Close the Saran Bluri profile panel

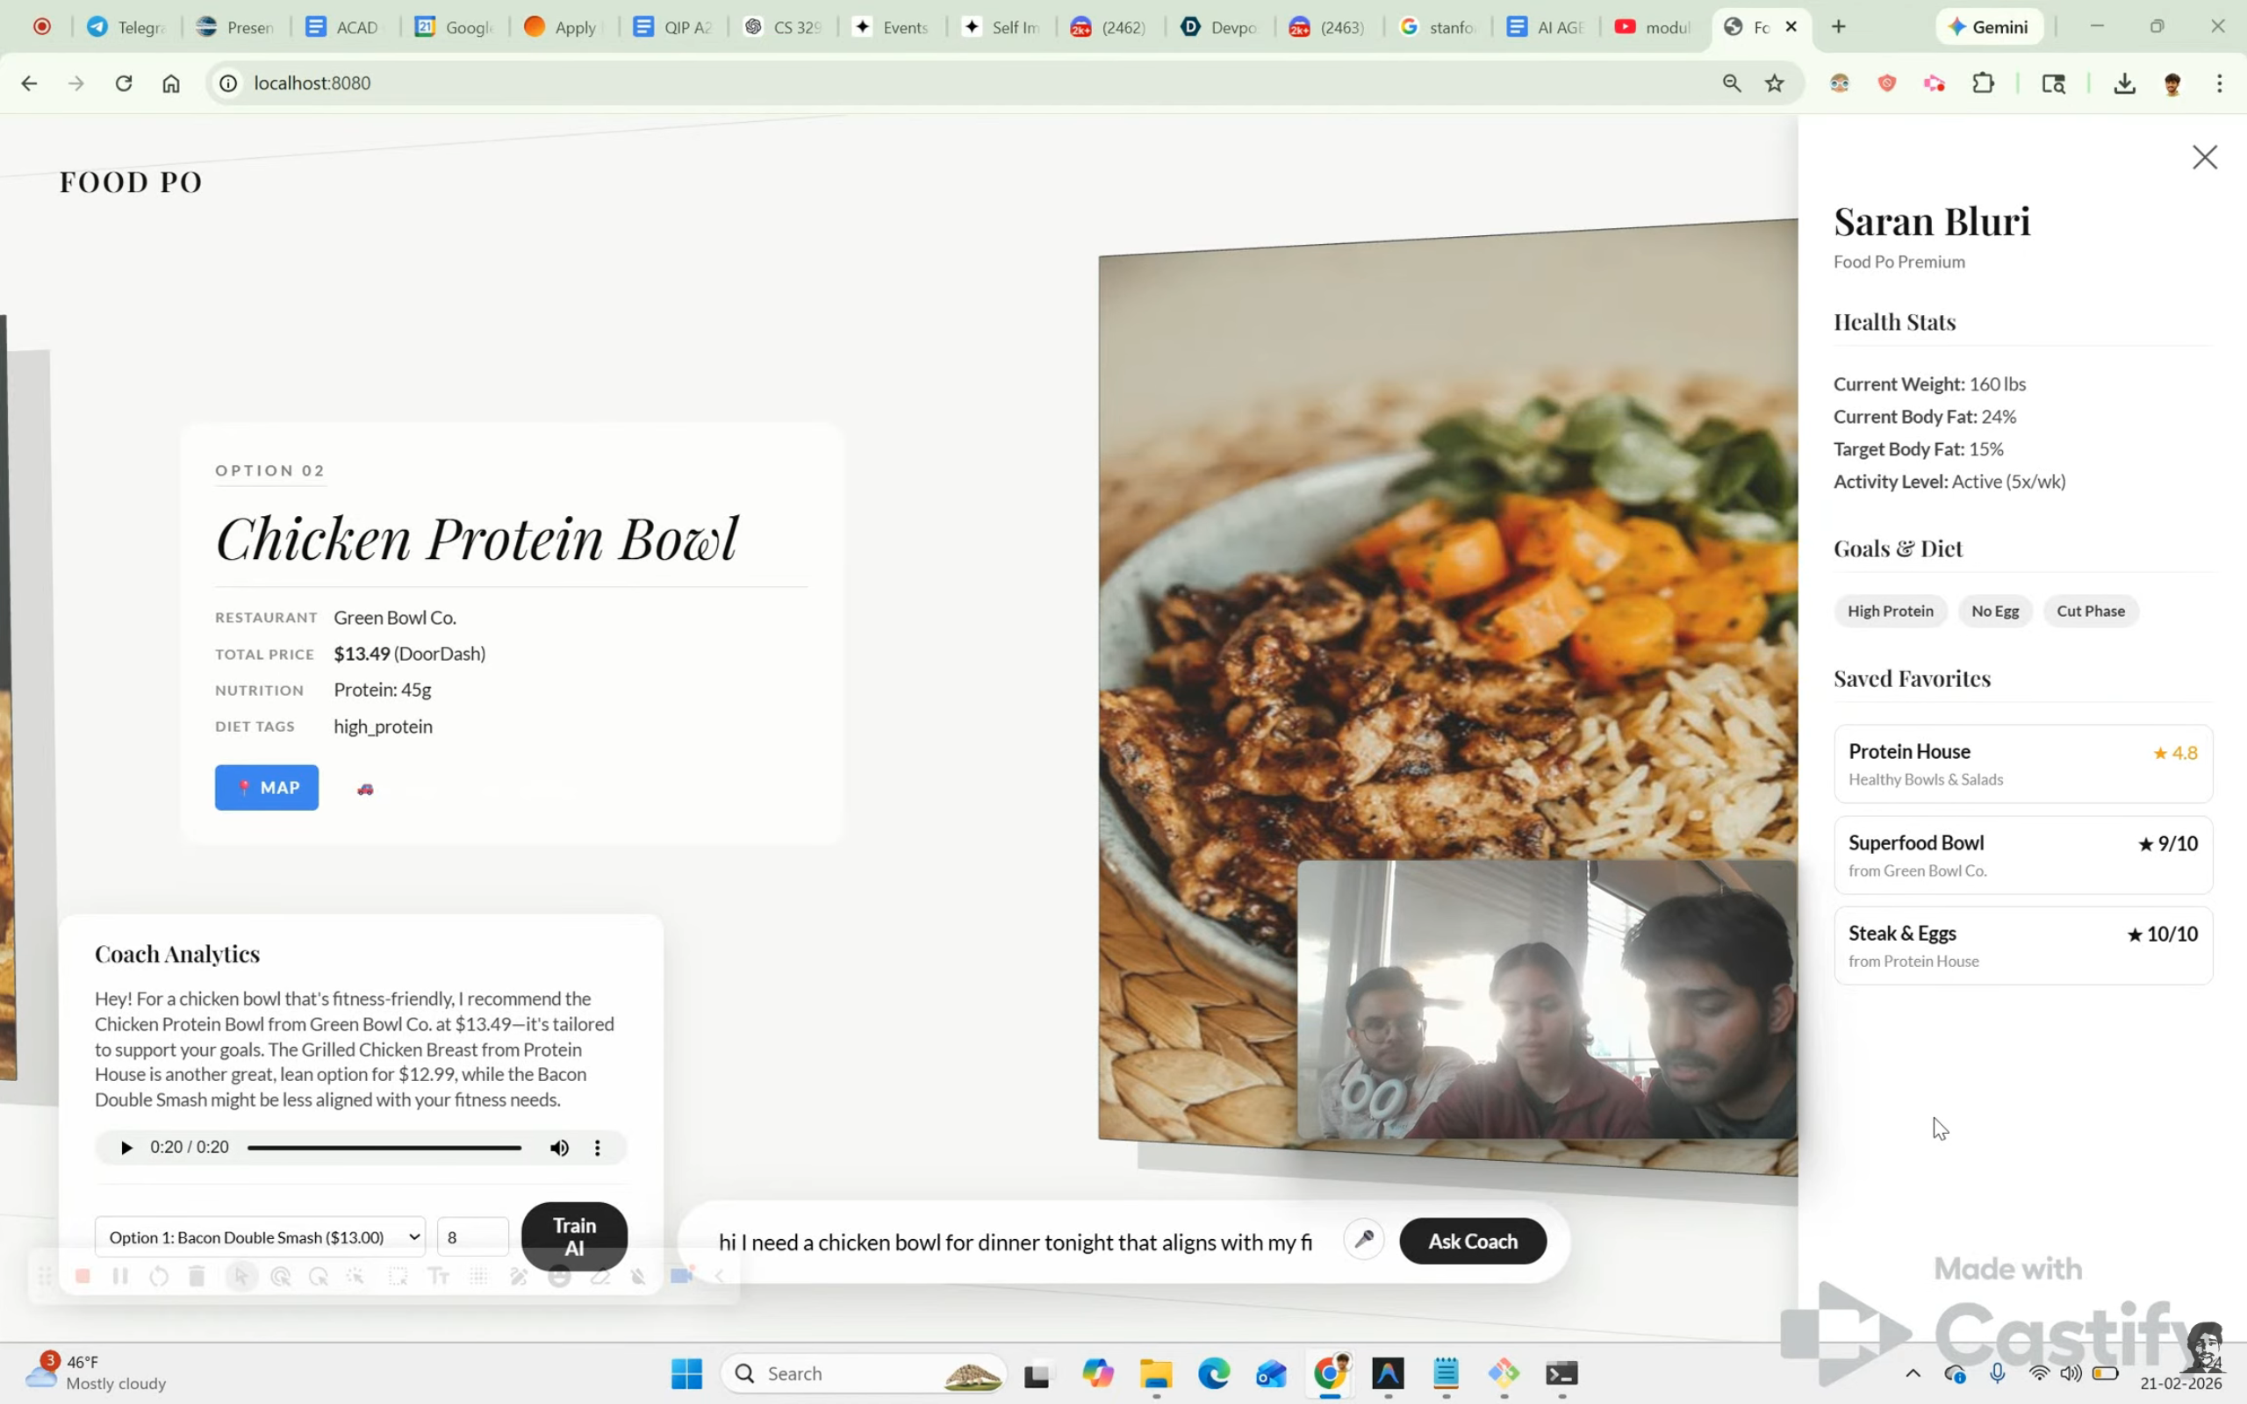point(2204,157)
